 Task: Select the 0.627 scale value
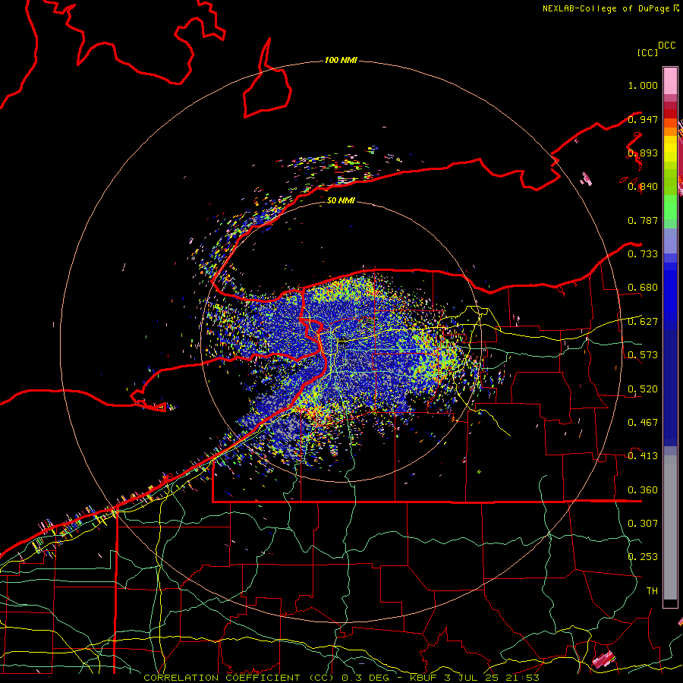coord(643,322)
